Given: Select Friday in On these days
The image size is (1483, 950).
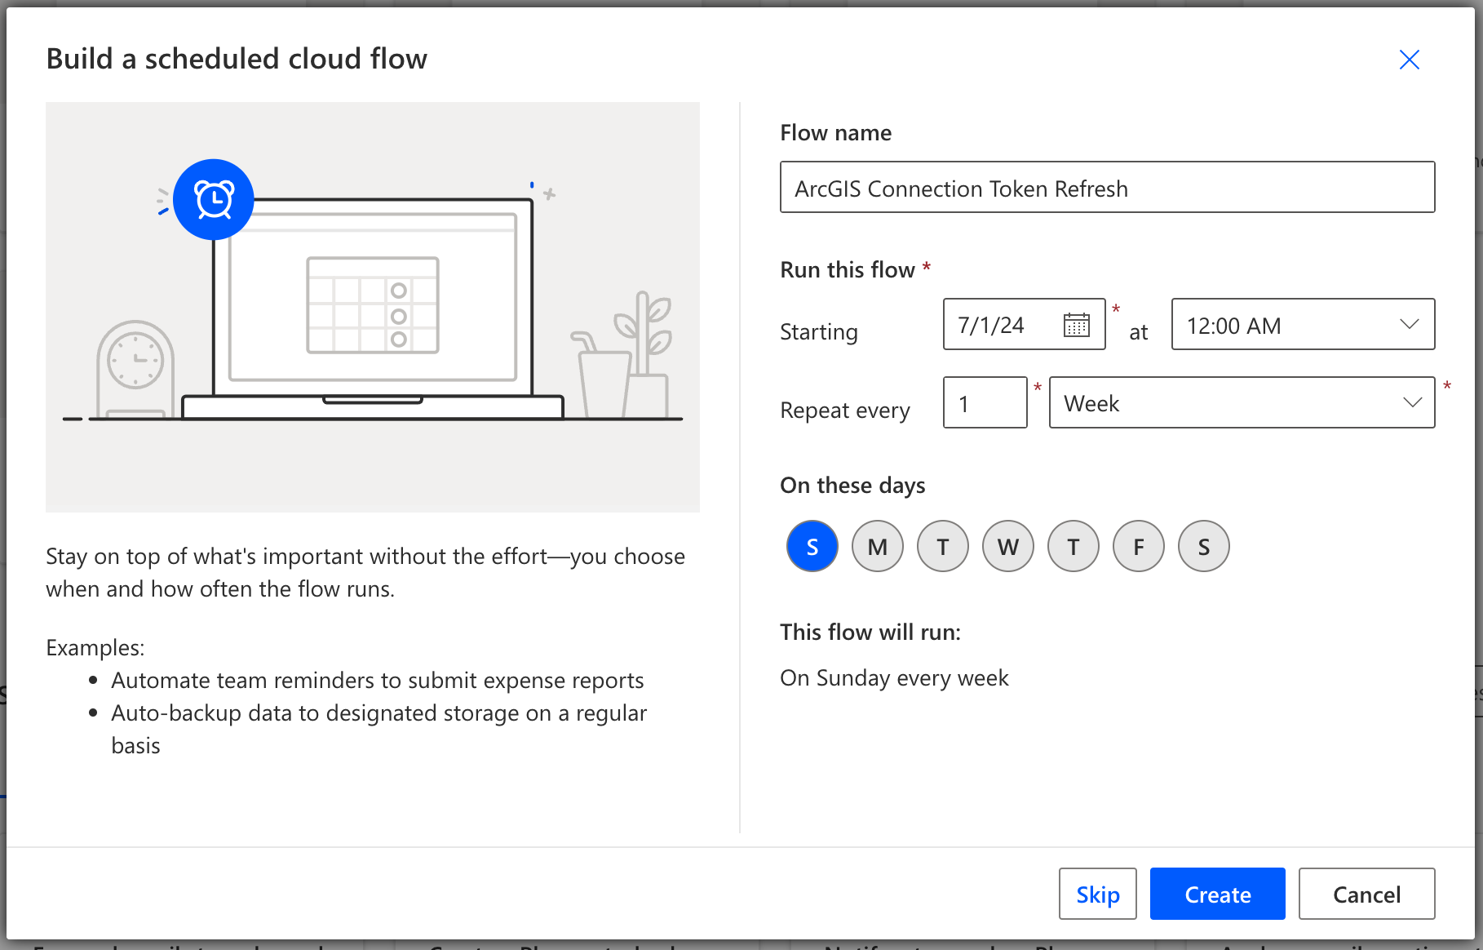Looking at the screenshot, I should [1138, 546].
